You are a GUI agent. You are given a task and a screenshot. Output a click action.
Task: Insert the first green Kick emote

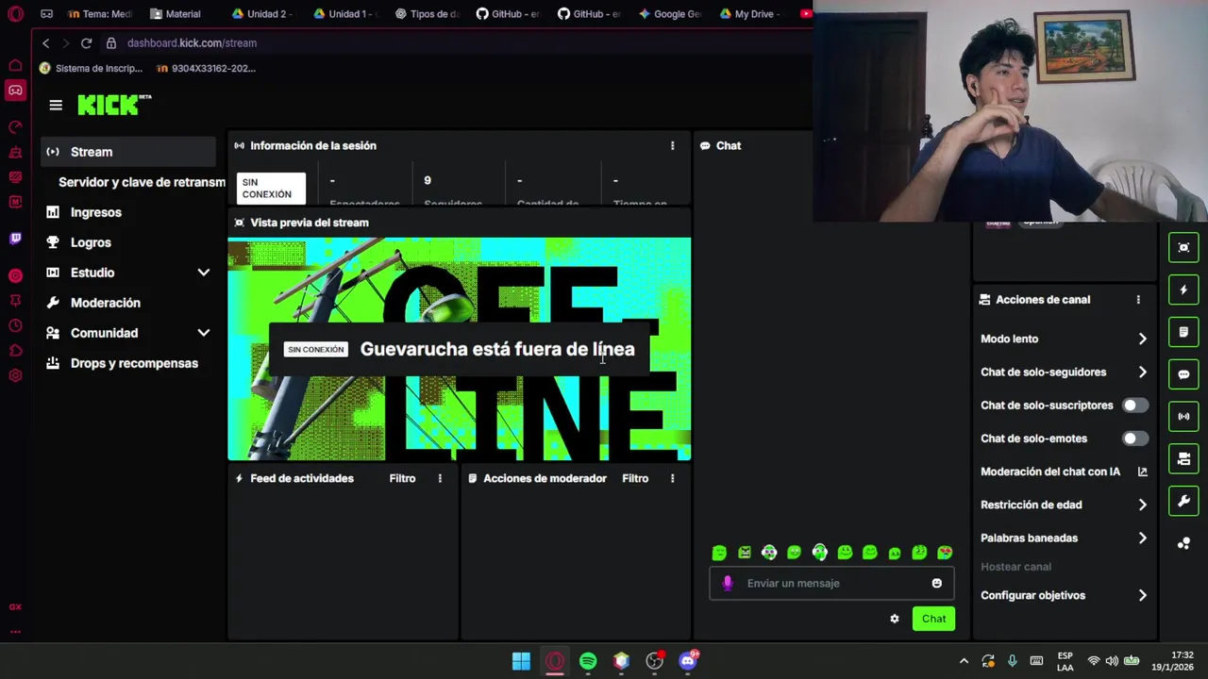click(719, 553)
